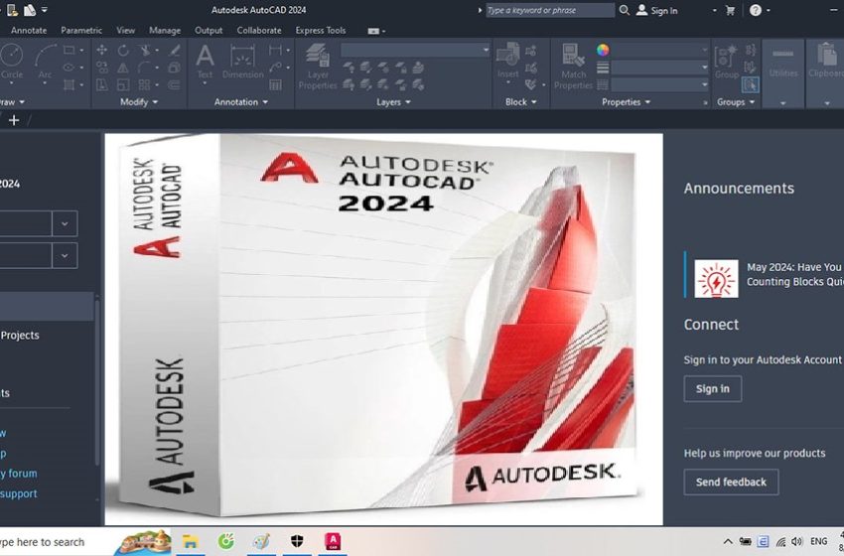Select the Text annotation tool
Viewport: 844px width, 556px height.
pos(205,62)
